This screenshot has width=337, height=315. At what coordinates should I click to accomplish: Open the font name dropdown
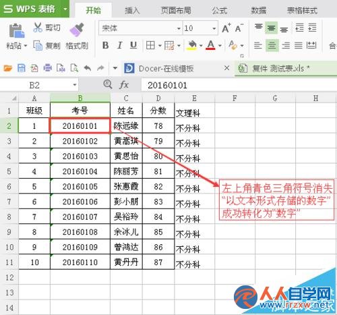coord(179,28)
